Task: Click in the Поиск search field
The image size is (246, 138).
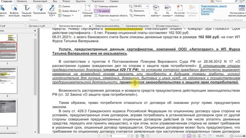Action: pyautogui.click(x=224, y=1)
